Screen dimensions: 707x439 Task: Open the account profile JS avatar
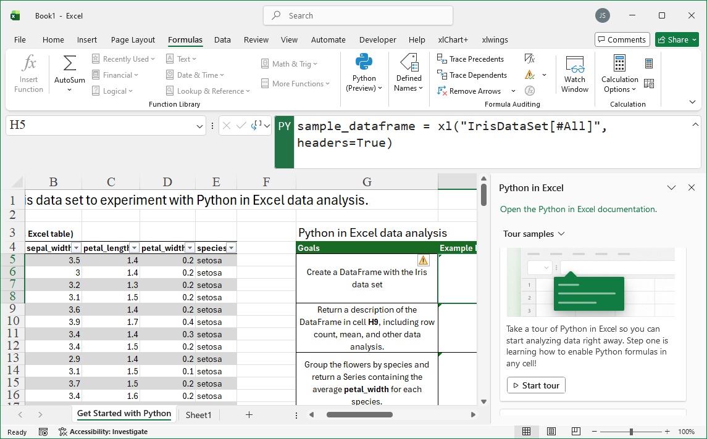pyautogui.click(x=603, y=16)
